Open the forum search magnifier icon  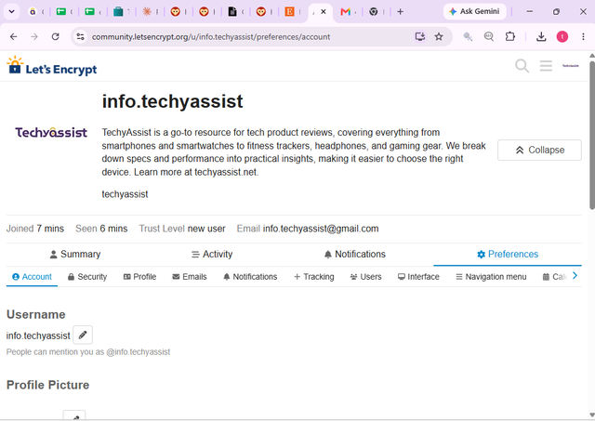click(522, 66)
